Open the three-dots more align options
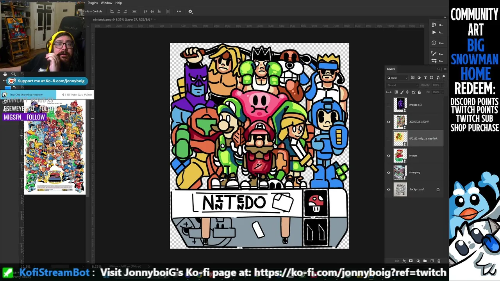Screen dimensions: 500x281 click(179, 11)
